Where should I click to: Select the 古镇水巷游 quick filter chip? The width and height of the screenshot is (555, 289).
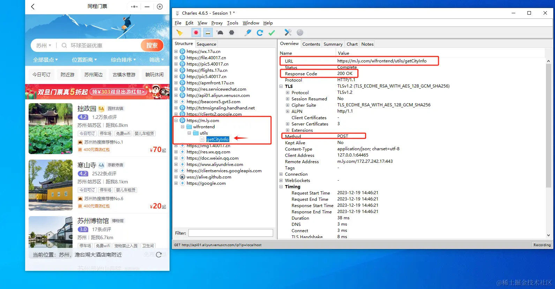pyautogui.click(x=124, y=75)
